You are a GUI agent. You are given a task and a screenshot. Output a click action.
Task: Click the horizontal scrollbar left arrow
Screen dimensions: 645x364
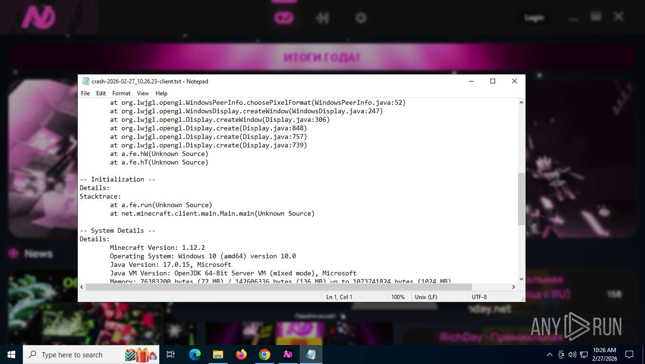pyautogui.click(x=82, y=287)
